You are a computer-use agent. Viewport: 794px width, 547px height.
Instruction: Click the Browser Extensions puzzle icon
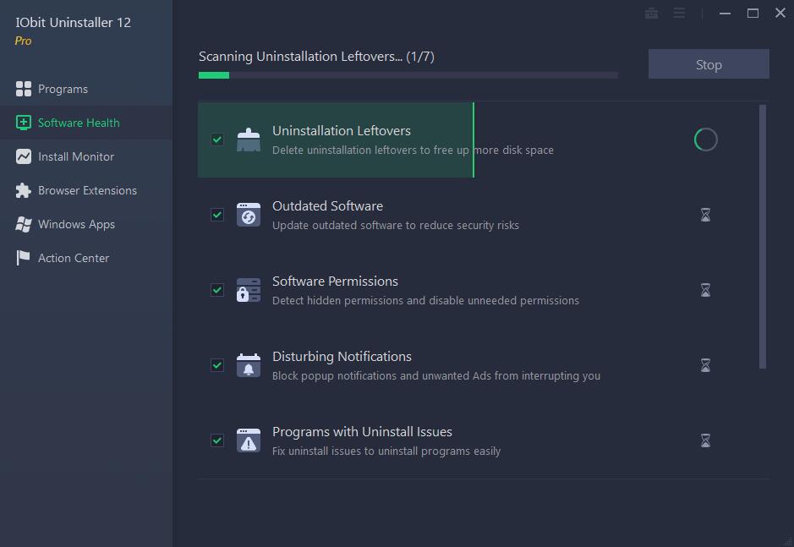[24, 190]
